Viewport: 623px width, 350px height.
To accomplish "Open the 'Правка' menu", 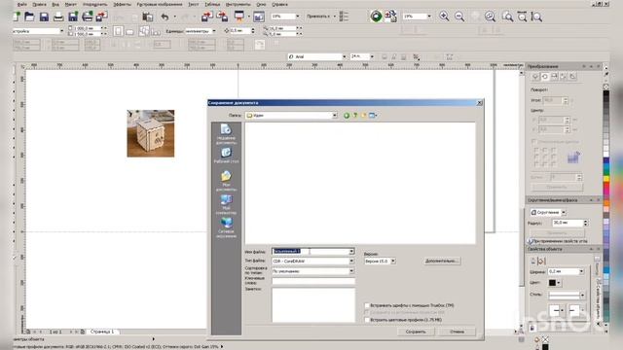I will point(39,4).
